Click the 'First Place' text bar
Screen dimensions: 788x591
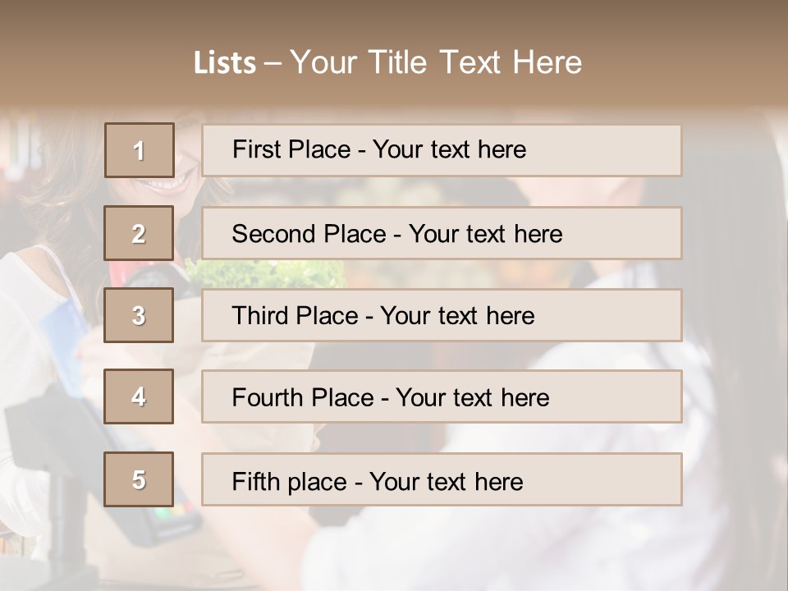pos(442,150)
